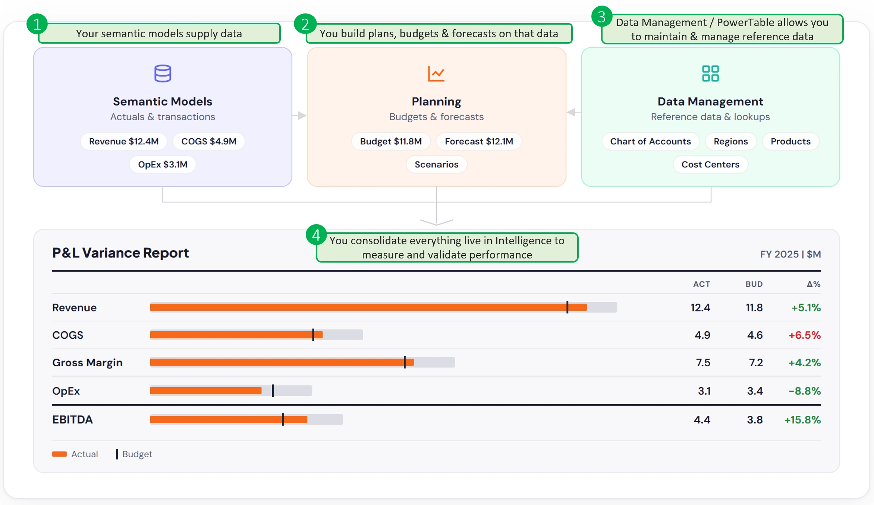Click the green step 4 circle
The height and width of the screenshot is (505, 874).
(x=316, y=235)
